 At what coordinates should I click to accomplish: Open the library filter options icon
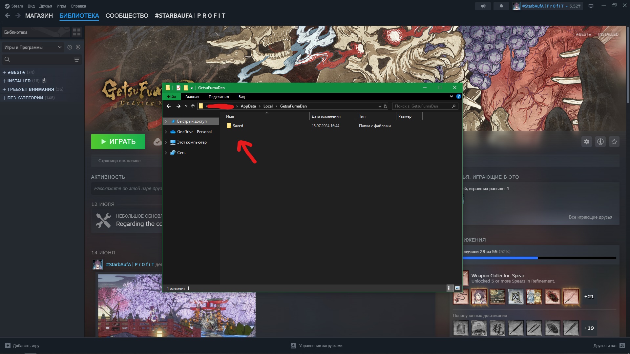coord(76,60)
